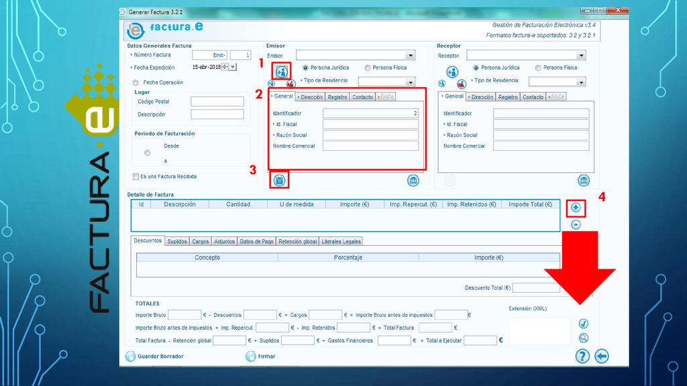This screenshot has height=386, width=687.
Task: Click the Emisor Razón Social field
Action: (370, 135)
